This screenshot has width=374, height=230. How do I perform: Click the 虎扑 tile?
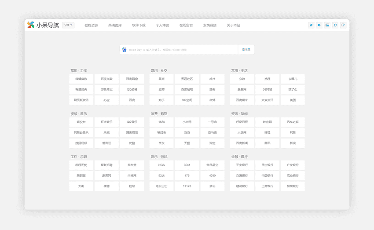pyautogui.click(x=212, y=79)
